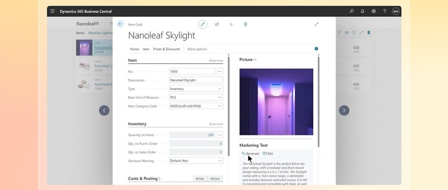This screenshot has height=190, width=448.
Task: Open row menu dots for first 400 PCS row
Action: coord(366,48)
